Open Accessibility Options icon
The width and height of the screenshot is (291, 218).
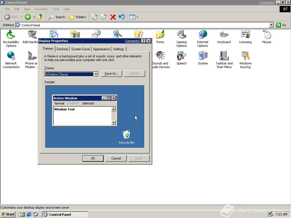coord(11,39)
